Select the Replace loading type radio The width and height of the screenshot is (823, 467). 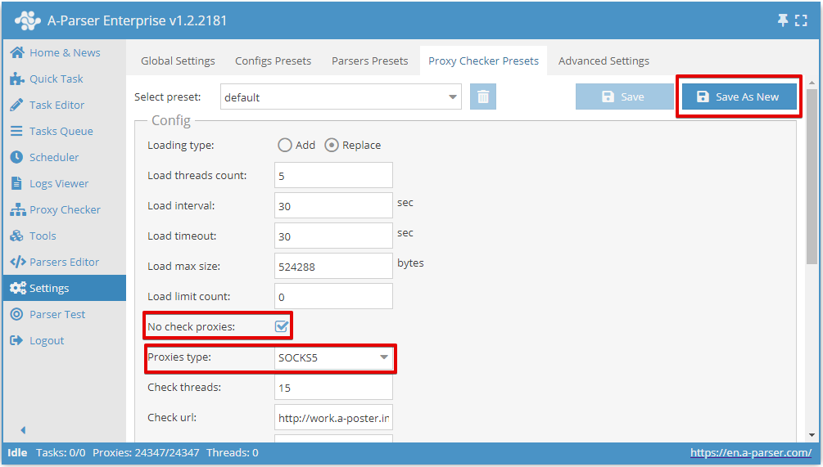click(x=332, y=145)
